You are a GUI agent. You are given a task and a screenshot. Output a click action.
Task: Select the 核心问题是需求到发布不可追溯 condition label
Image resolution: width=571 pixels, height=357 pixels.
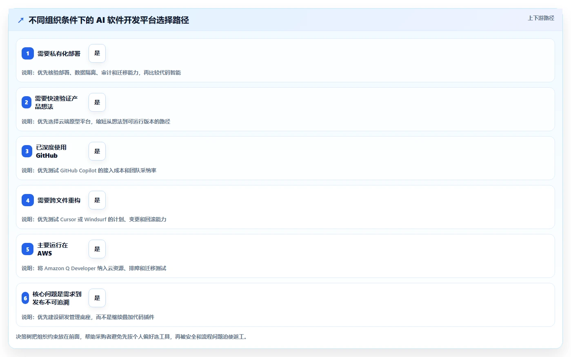57,298
